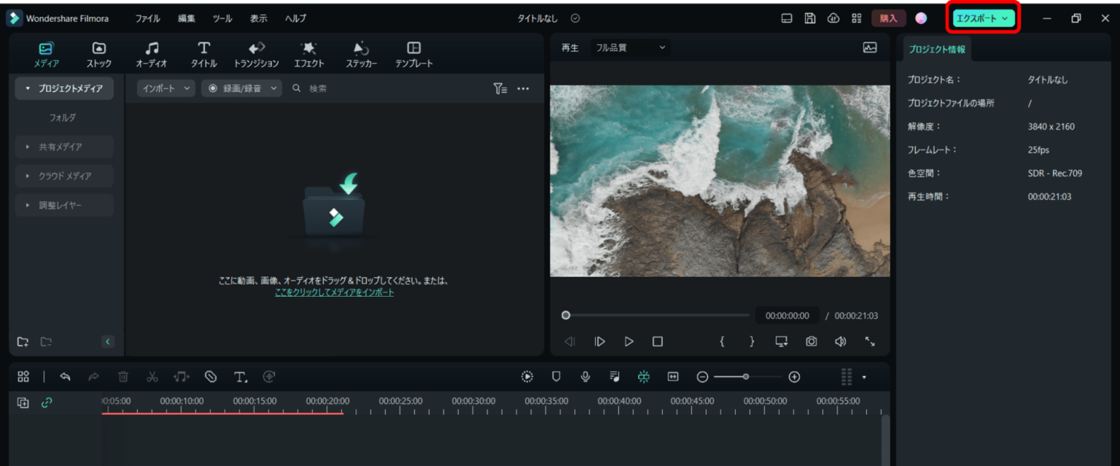Mute the preview using the speaker icon
The height and width of the screenshot is (466, 1120).
(x=840, y=341)
